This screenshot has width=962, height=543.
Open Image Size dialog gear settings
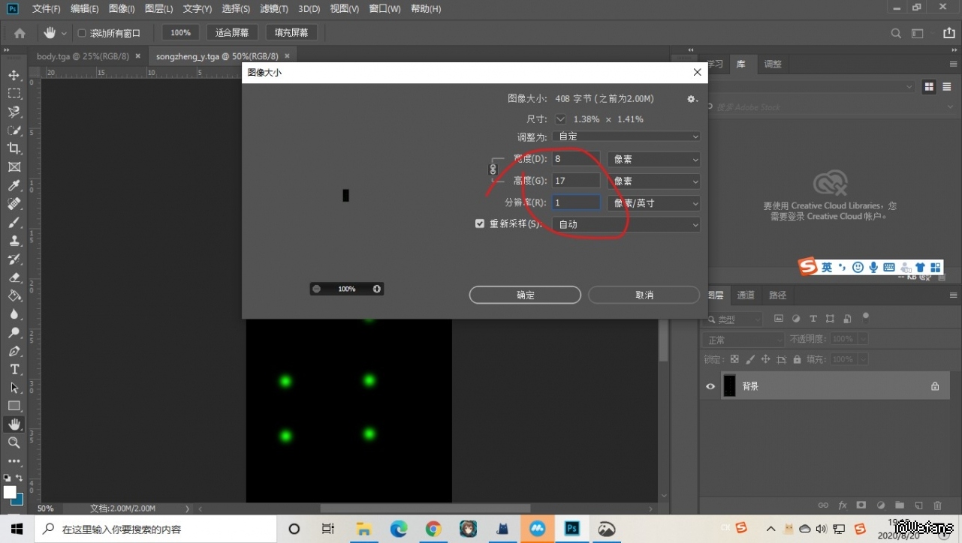(692, 99)
